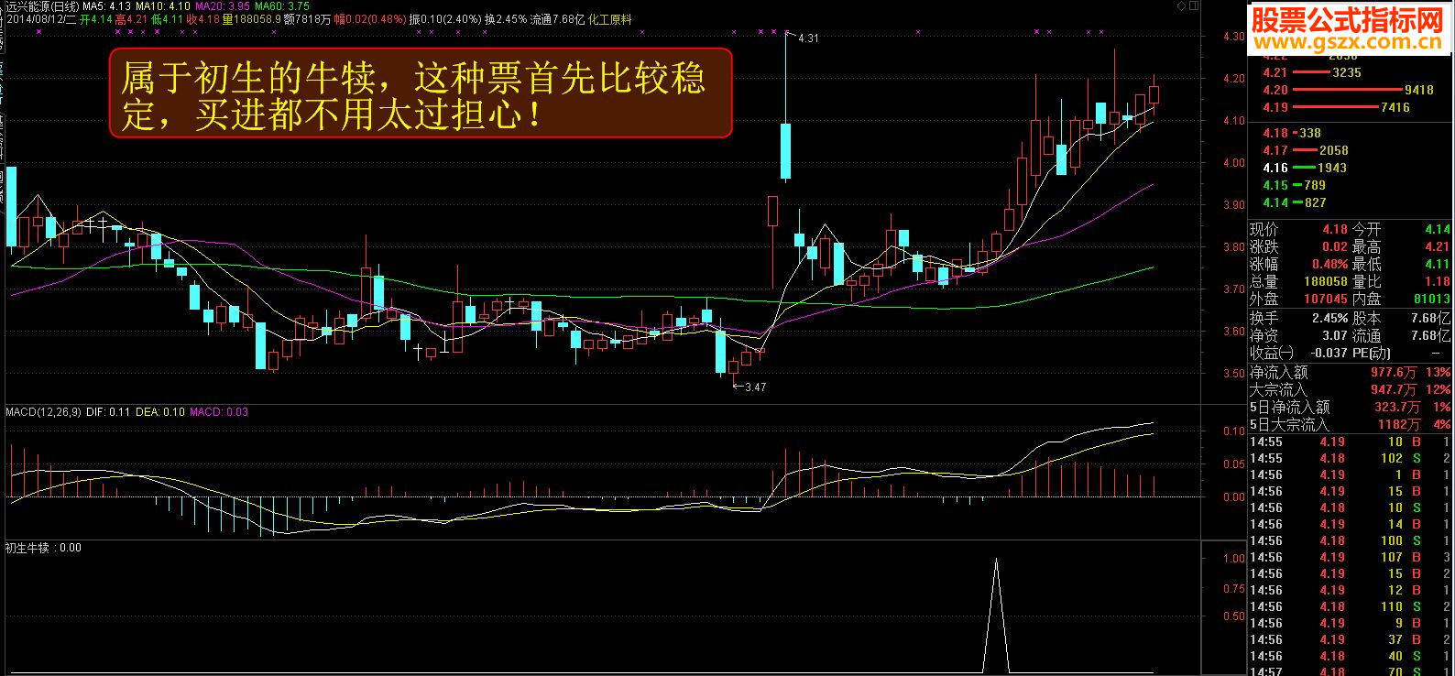Click the 大宗流入 row 947.7万
1455x676 pixels.
(1350, 389)
